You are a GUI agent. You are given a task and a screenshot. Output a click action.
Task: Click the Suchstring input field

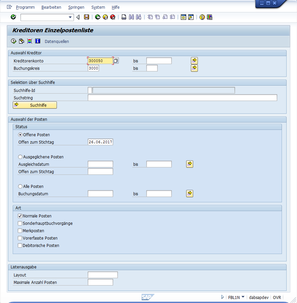(x=182, y=98)
